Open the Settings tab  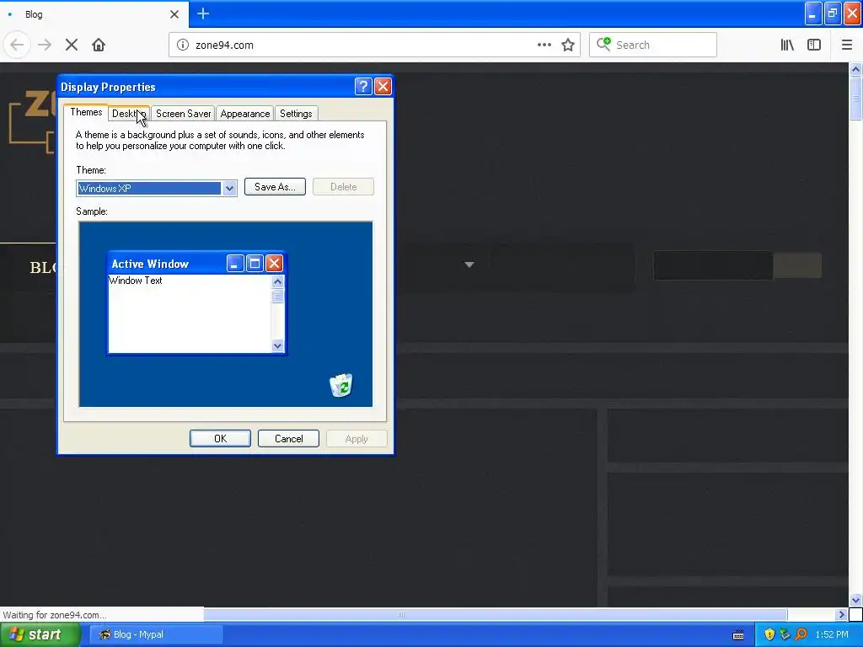point(296,114)
